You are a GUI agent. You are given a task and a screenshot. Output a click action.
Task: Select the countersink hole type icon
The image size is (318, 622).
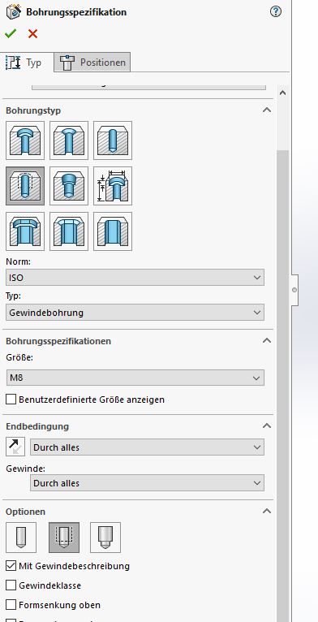point(69,140)
